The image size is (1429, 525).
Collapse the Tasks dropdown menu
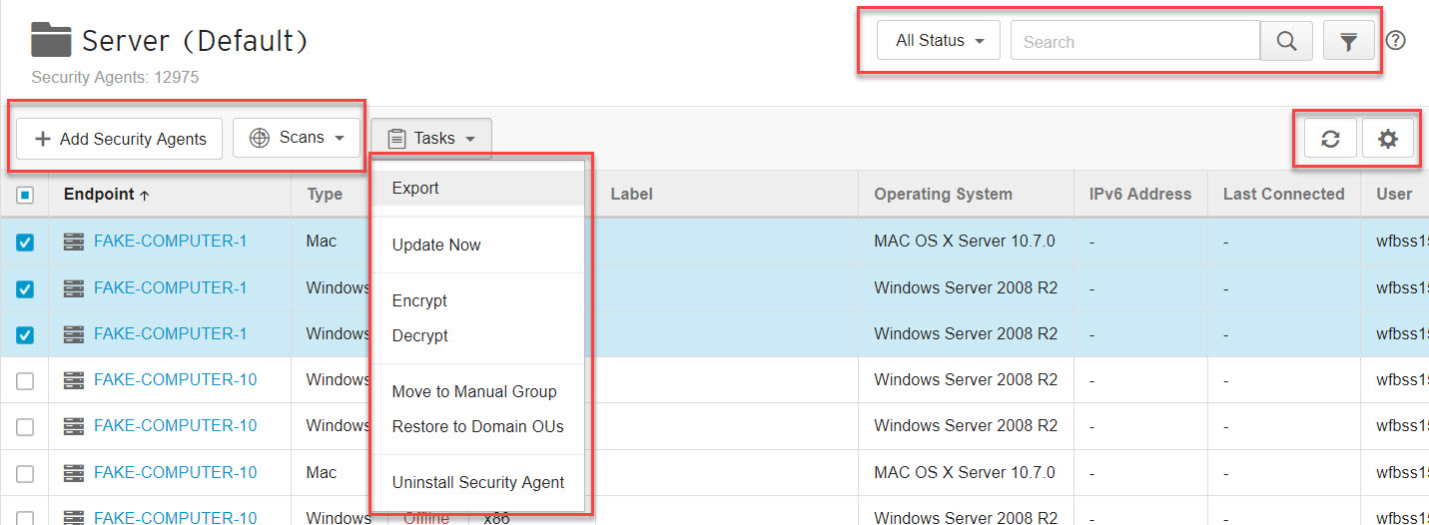(431, 139)
